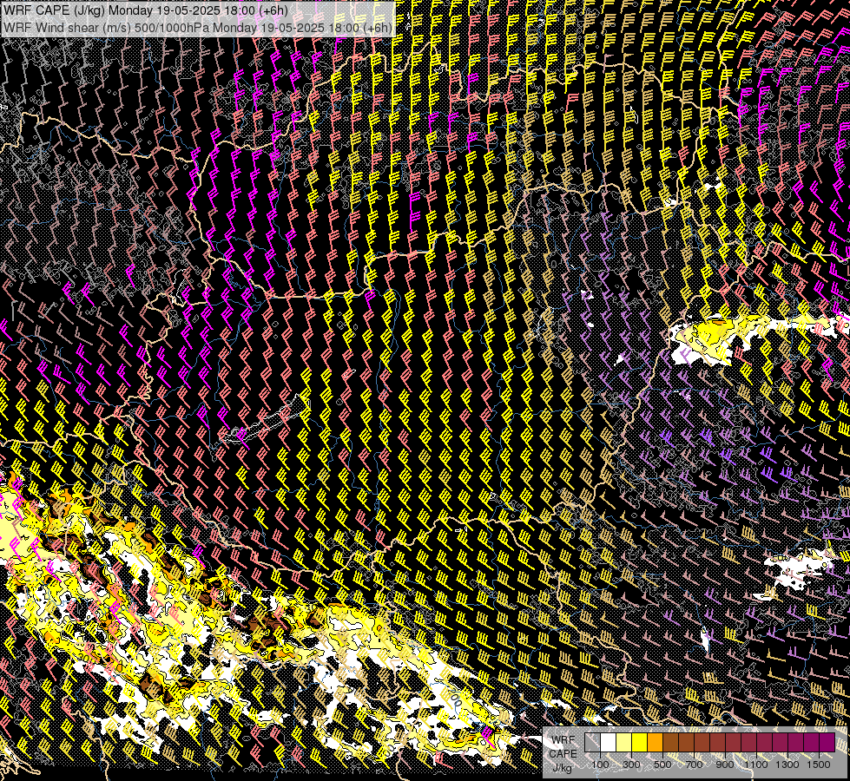Click the legend value 500

(662, 765)
